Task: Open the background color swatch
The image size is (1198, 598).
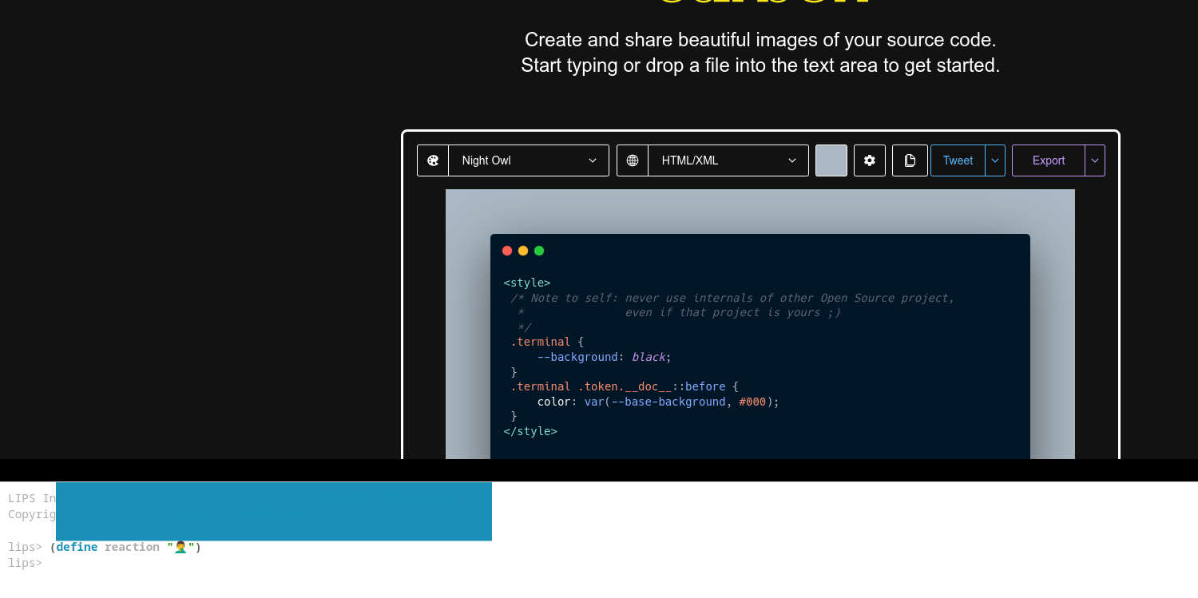Action: tap(831, 160)
